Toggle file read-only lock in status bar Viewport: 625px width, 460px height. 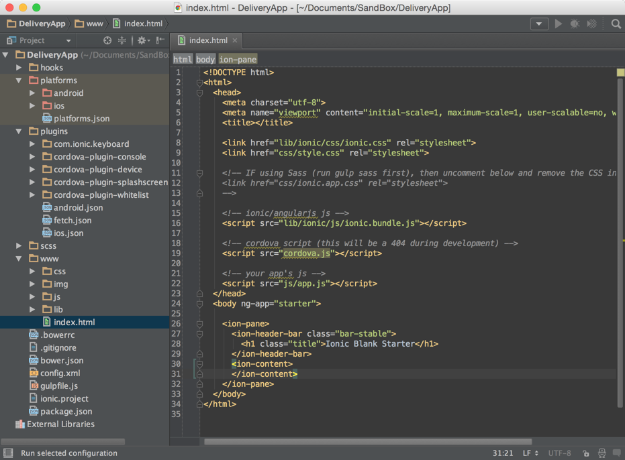[x=585, y=453]
